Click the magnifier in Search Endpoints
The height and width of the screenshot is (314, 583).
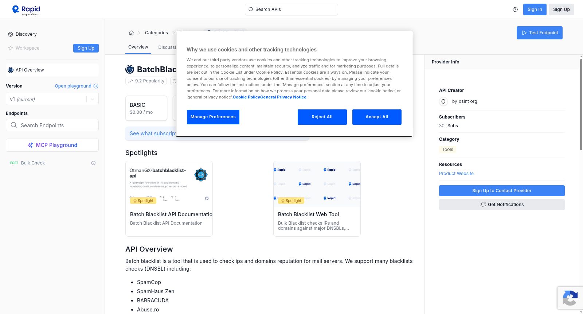(14, 125)
